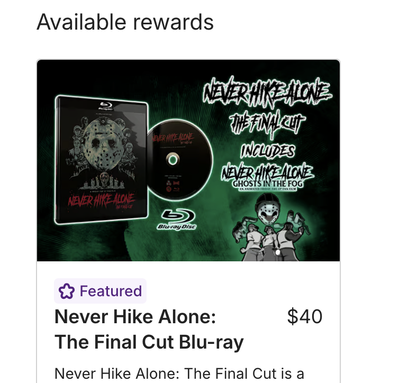Screen dimensions: 399x383
Task: Click the $40 reward price
Action: tap(305, 317)
